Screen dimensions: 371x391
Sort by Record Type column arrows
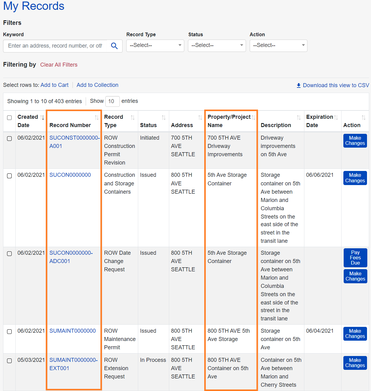132,117
